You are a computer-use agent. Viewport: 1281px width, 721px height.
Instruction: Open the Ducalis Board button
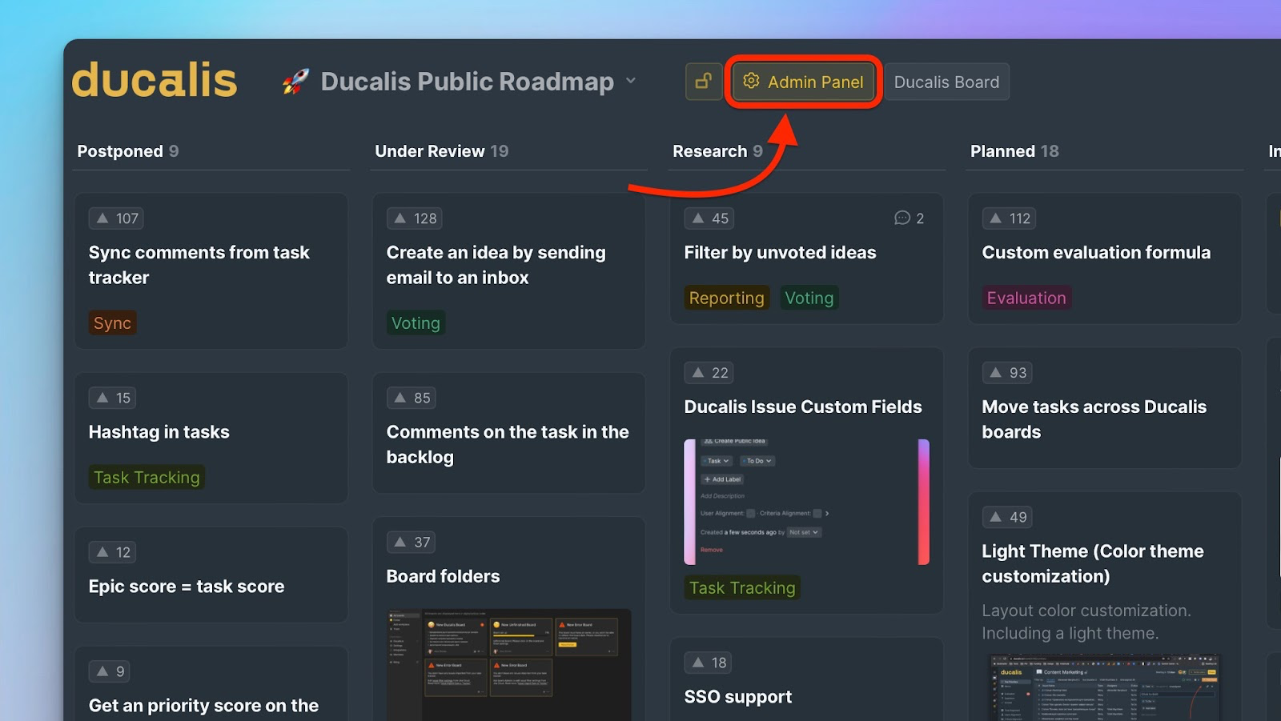946,82
